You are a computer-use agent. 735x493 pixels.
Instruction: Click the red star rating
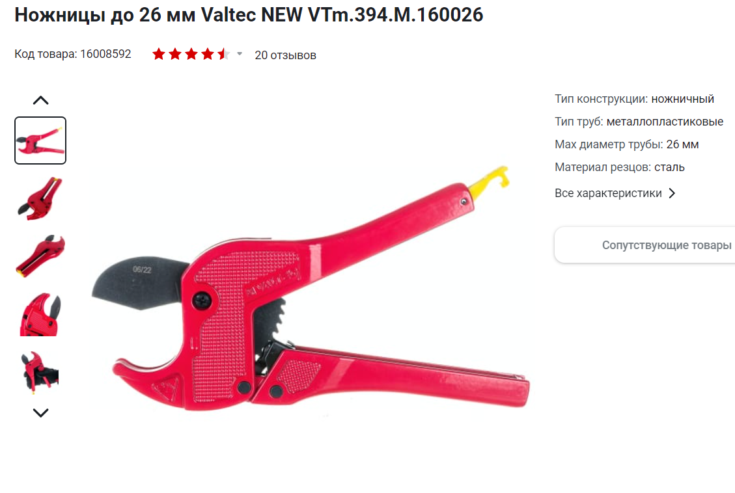pyautogui.click(x=191, y=55)
